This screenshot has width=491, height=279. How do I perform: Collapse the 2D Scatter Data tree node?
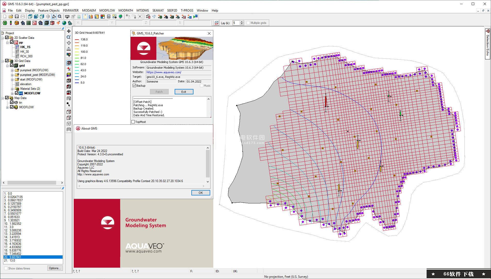3,38
